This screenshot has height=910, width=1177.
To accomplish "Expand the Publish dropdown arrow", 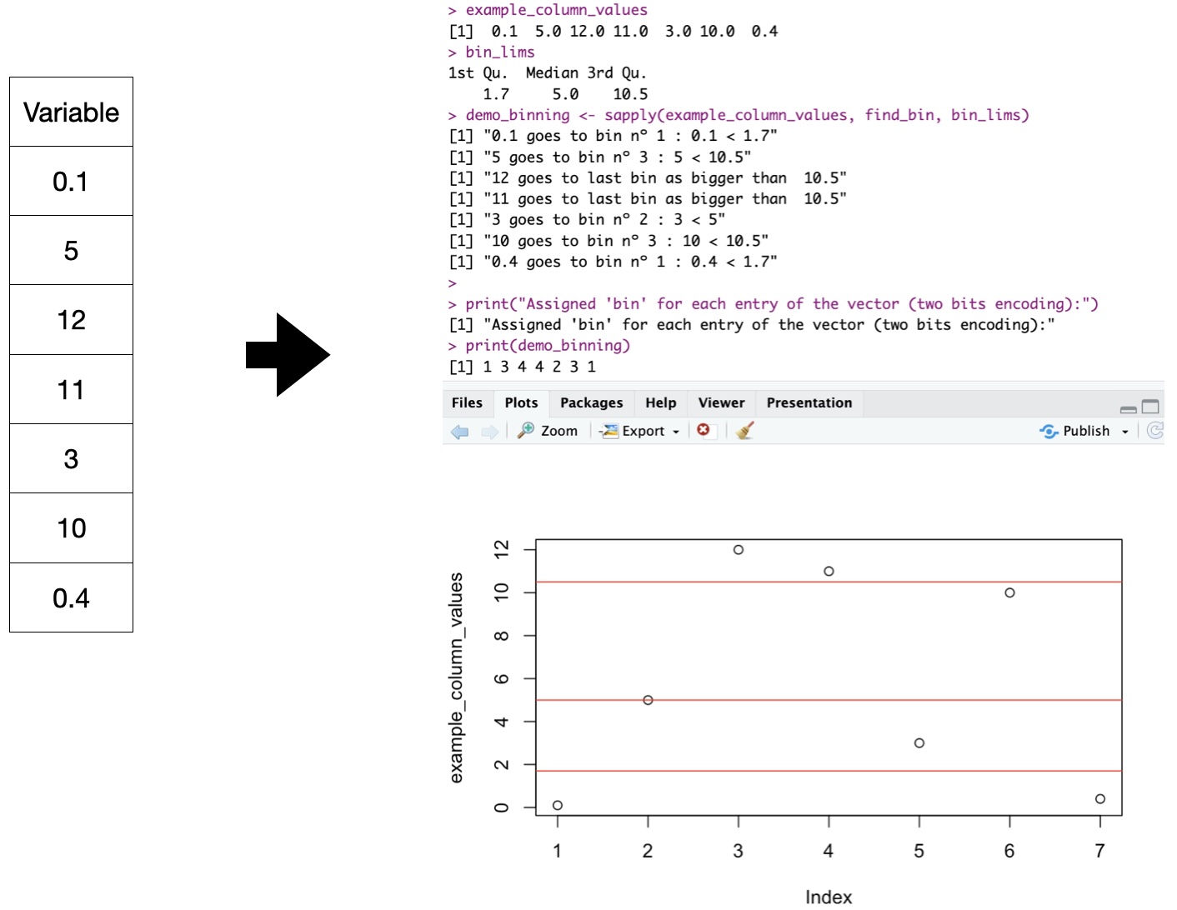I will point(1124,432).
